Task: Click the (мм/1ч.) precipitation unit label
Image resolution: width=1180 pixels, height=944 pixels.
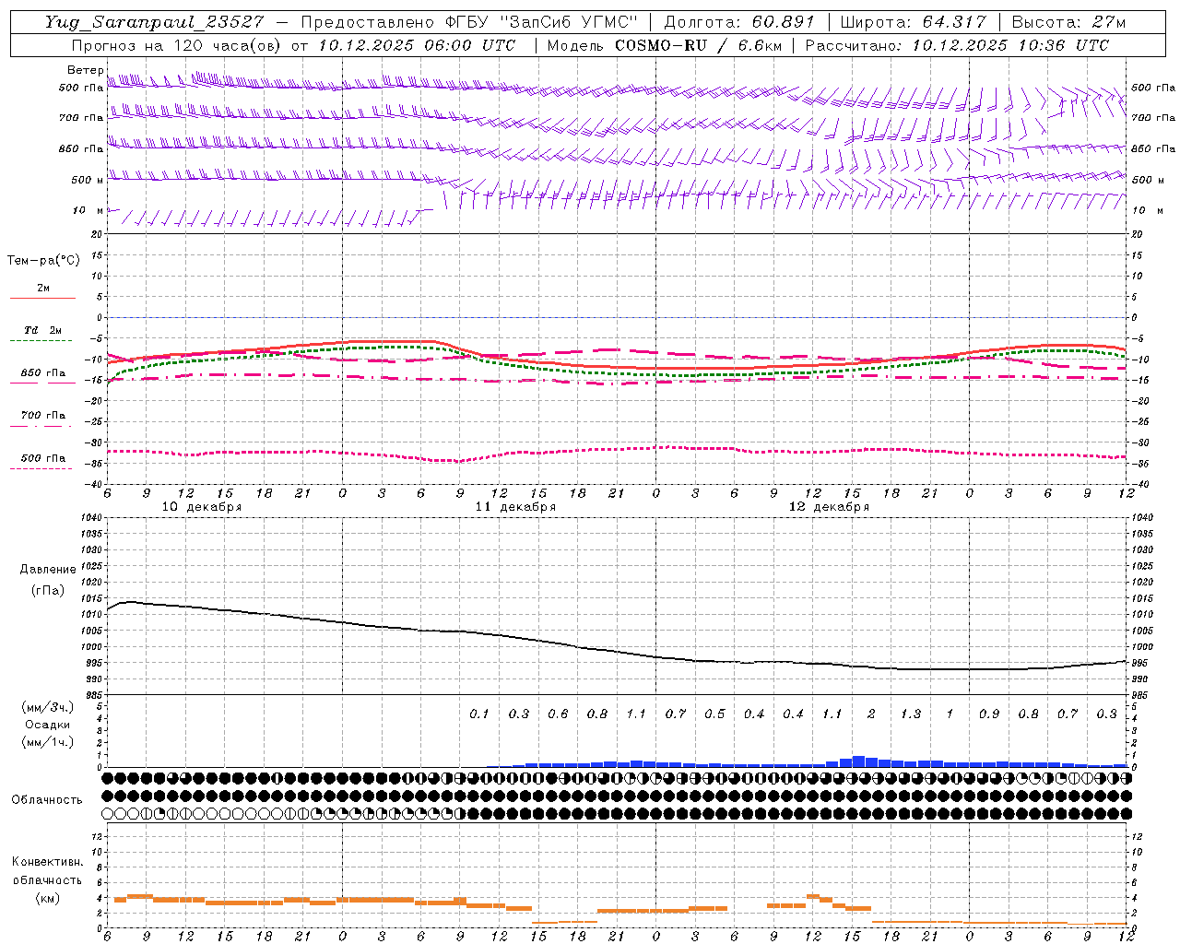Action: 48,742
